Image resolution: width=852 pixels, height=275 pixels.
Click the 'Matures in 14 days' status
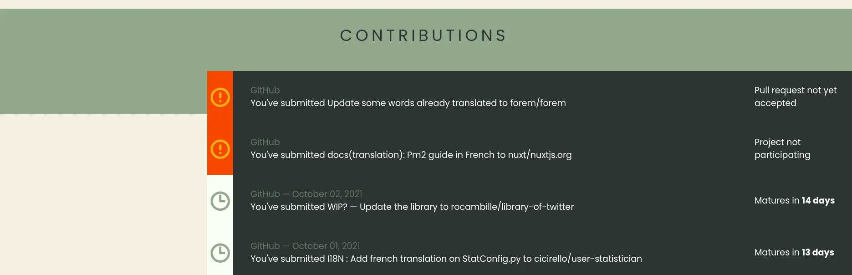click(794, 200)
